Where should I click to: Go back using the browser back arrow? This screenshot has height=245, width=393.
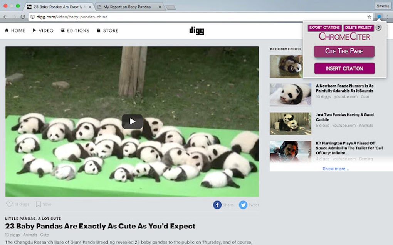(x=6, y=17)
